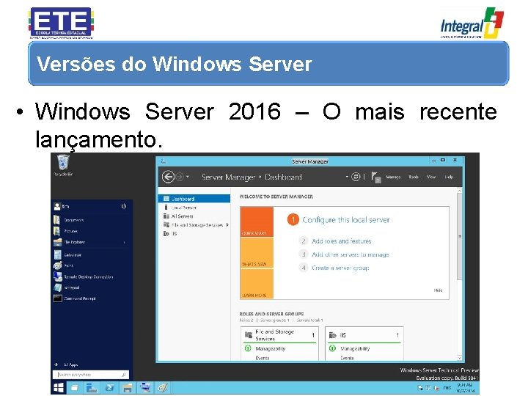Select the What's New tile

(x=257, y=253)
